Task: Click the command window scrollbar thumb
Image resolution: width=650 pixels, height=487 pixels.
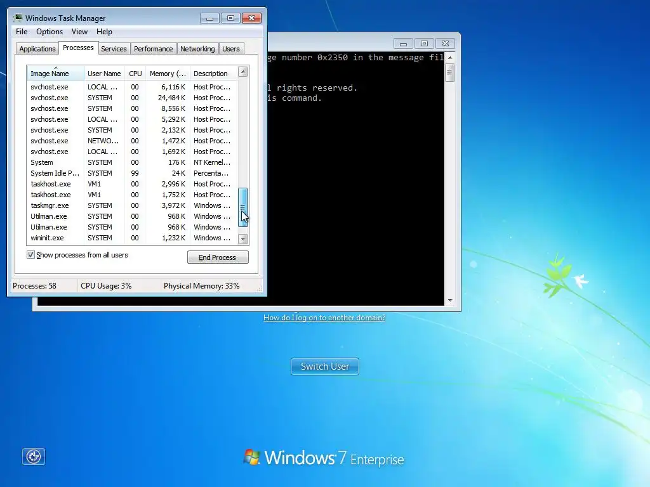Action: [x=450, y=72]
